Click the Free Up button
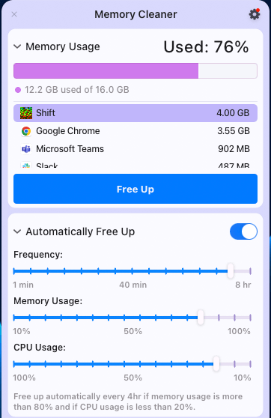Screen dimensions: 271x418 tap(135, 189)
